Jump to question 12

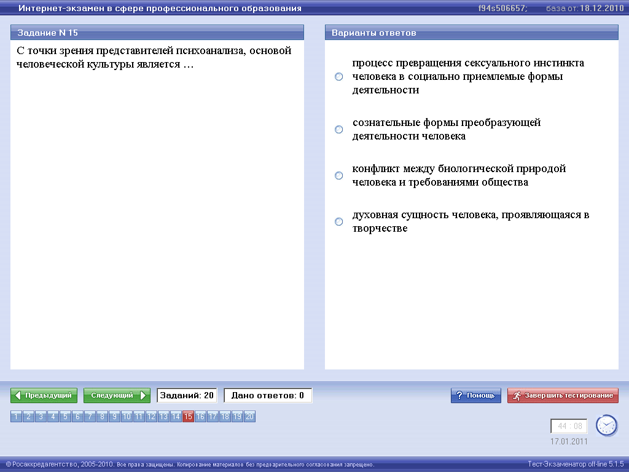pos(151,417)
